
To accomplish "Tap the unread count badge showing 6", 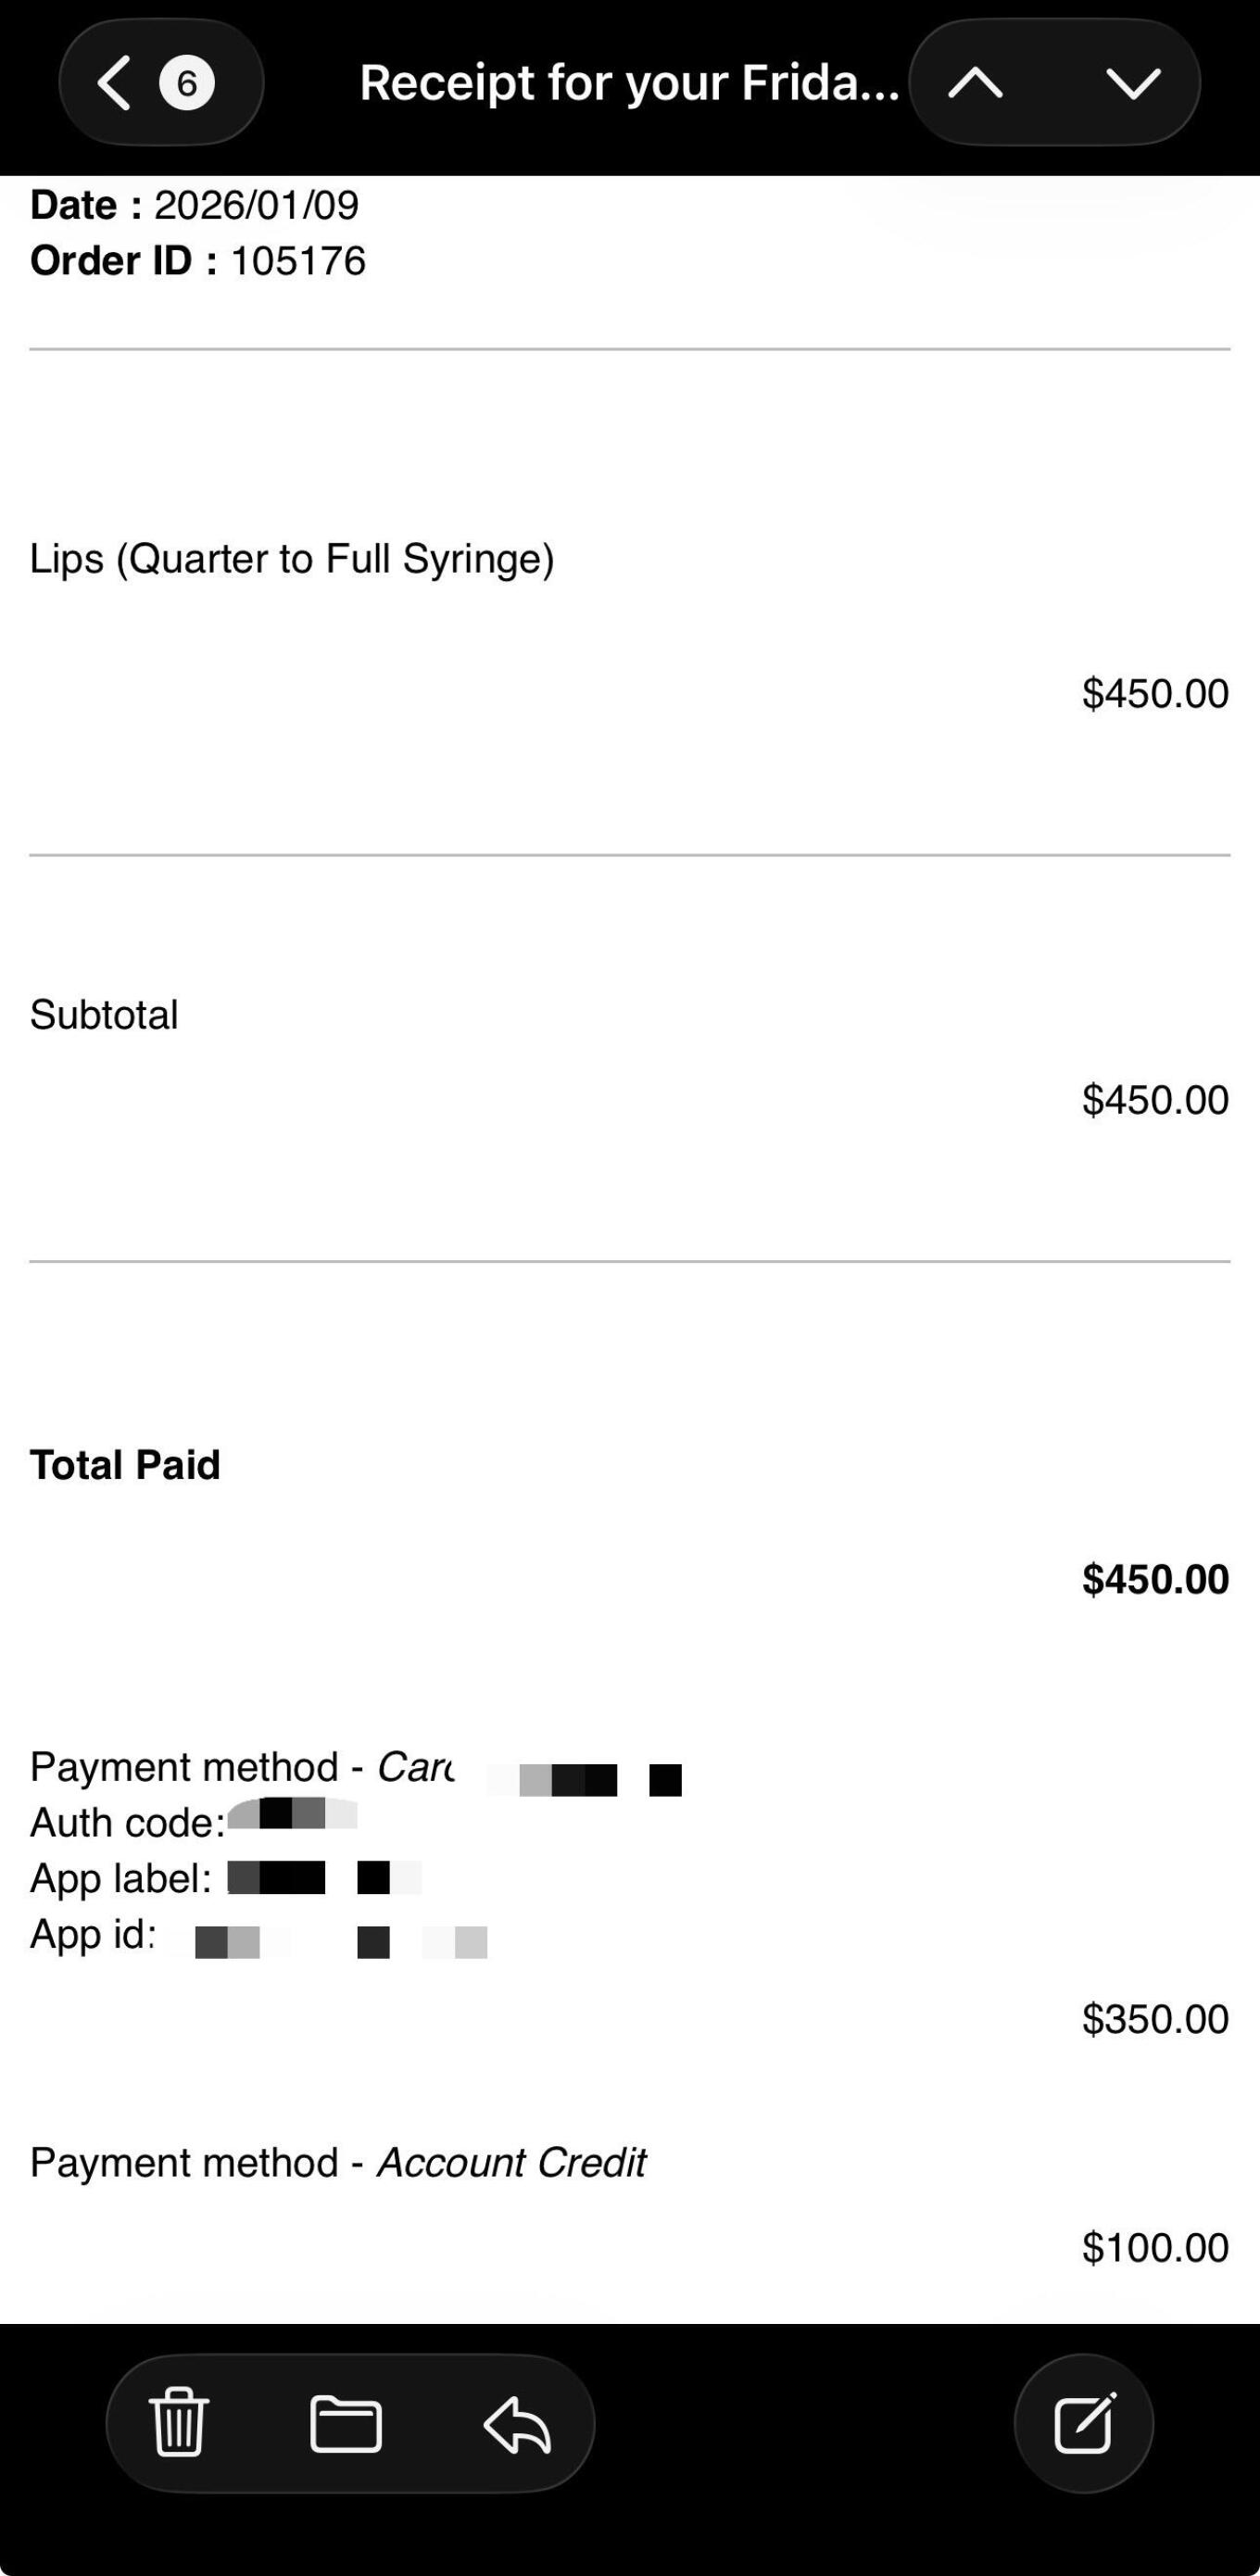I will [187, 83].
